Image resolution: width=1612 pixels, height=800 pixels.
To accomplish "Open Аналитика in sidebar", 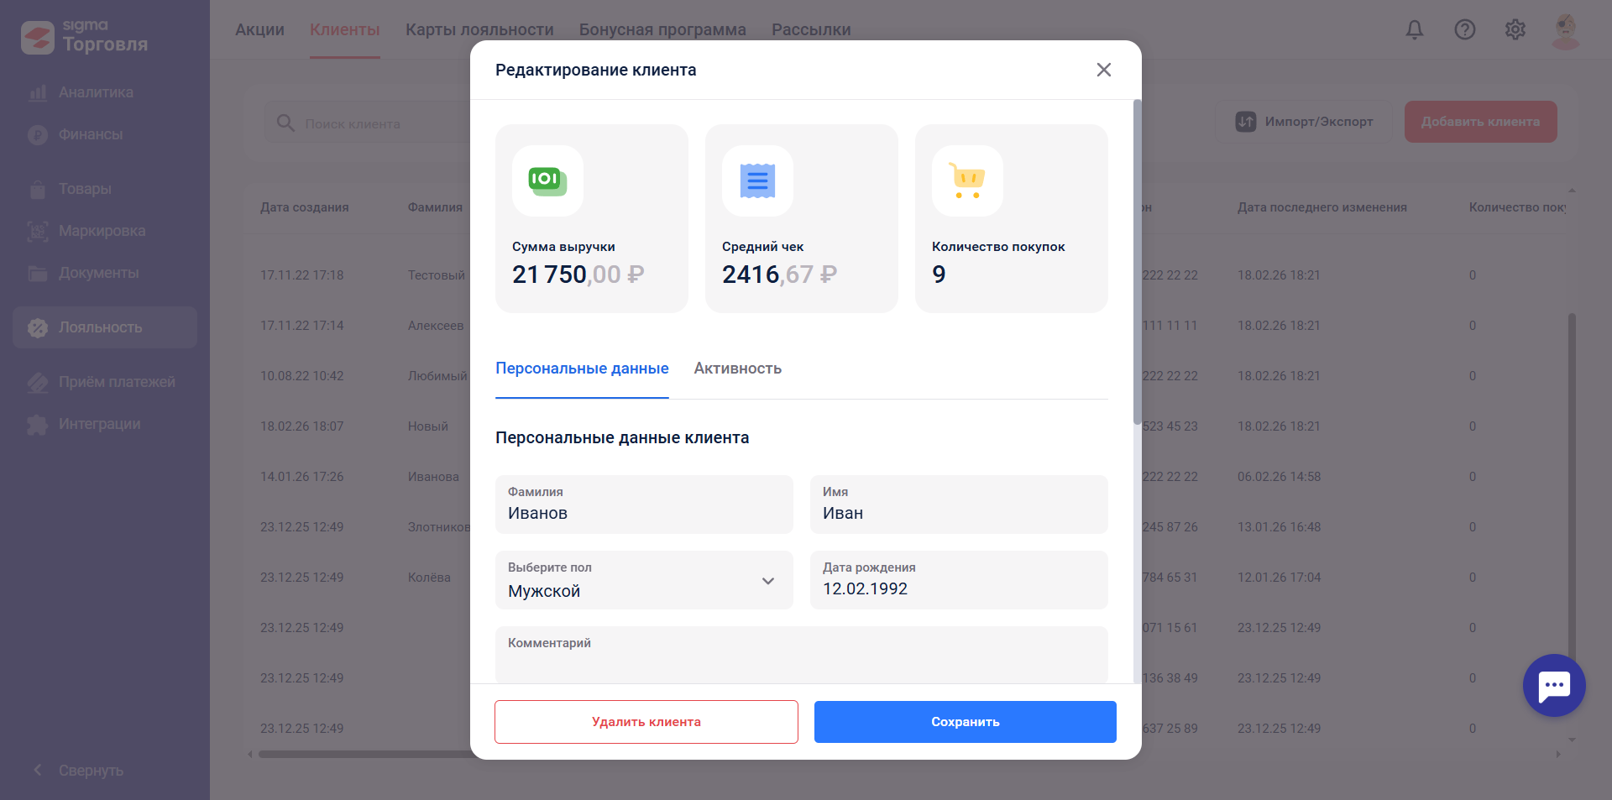I will [96, 92].
